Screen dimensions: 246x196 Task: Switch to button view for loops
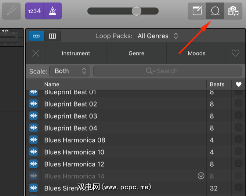coord(36,36)
